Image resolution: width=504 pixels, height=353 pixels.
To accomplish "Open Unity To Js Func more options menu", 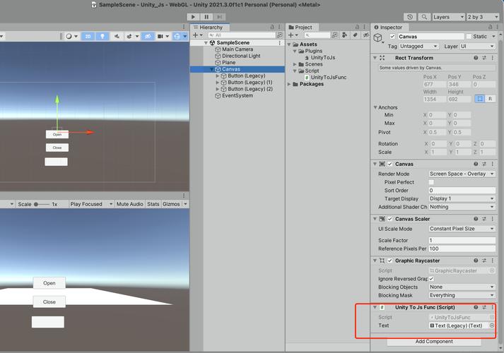I will (493, 307).
